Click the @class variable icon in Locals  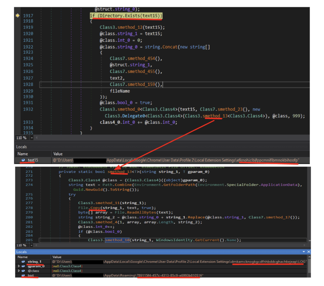pyautogui.click(x=23, y=271)
